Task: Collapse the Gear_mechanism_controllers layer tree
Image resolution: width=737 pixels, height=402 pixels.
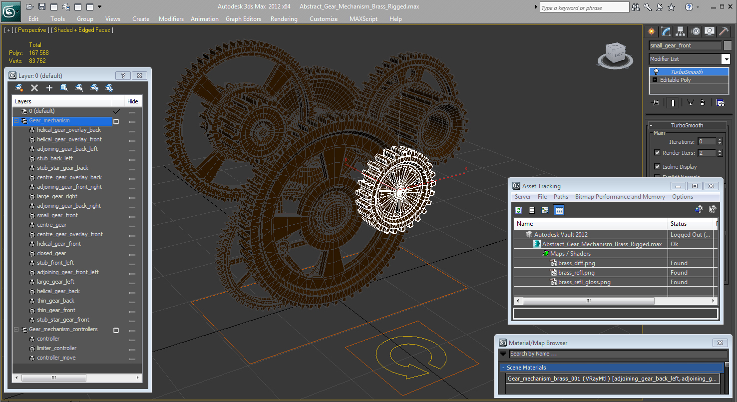Action: tap(16, 330)
